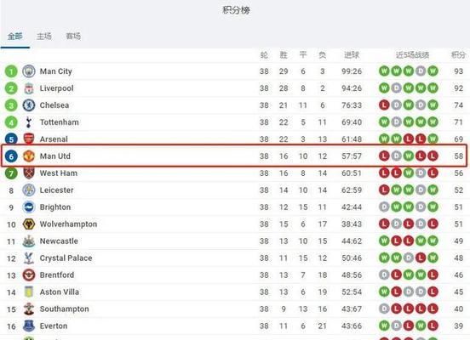Click the Man City club crest
470x340 pixels.
[x=29, y=71]
